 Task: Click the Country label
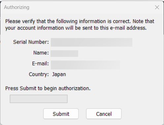[39, 74]
